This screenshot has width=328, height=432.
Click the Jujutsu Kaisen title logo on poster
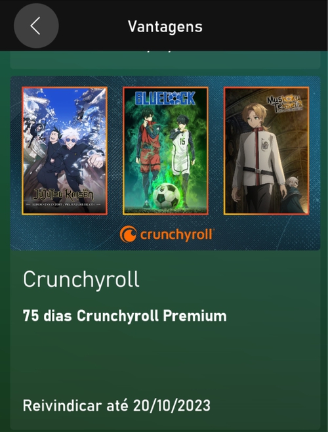point(64,195)
